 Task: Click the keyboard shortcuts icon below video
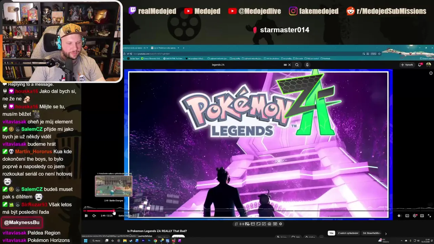pos(275,224)
